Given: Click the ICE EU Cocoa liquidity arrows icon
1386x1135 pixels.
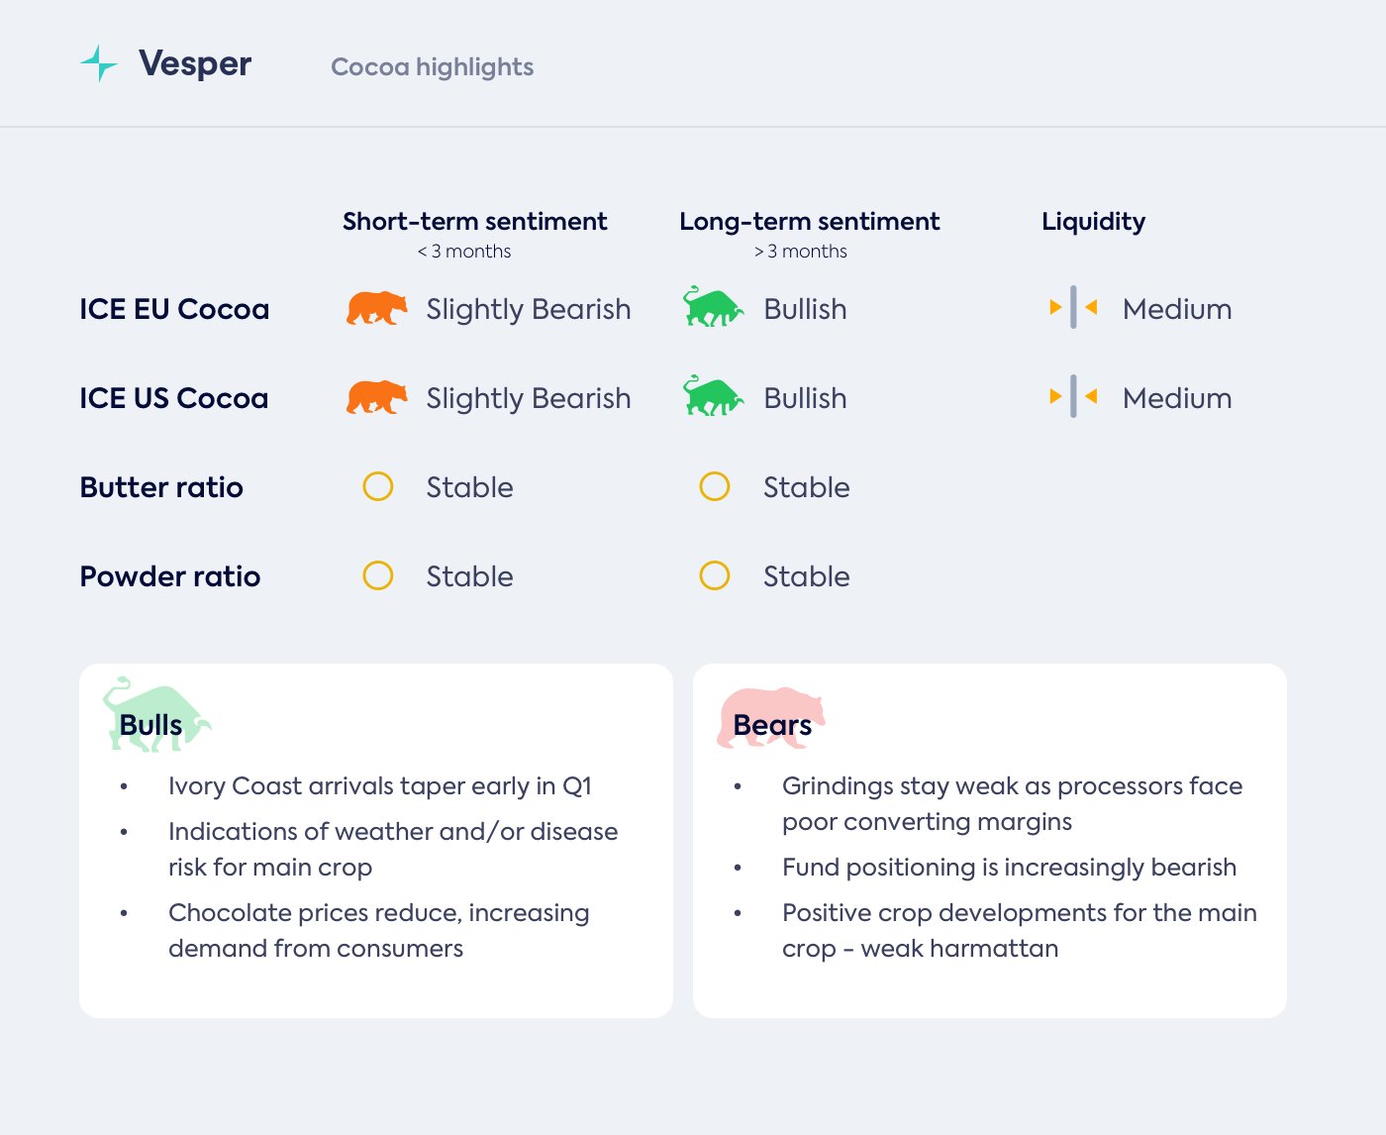Looking at the screenshot, I should point(1073,308).
